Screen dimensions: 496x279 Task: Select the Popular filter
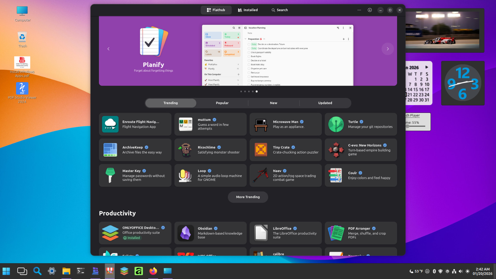click(x=222, y=103)
